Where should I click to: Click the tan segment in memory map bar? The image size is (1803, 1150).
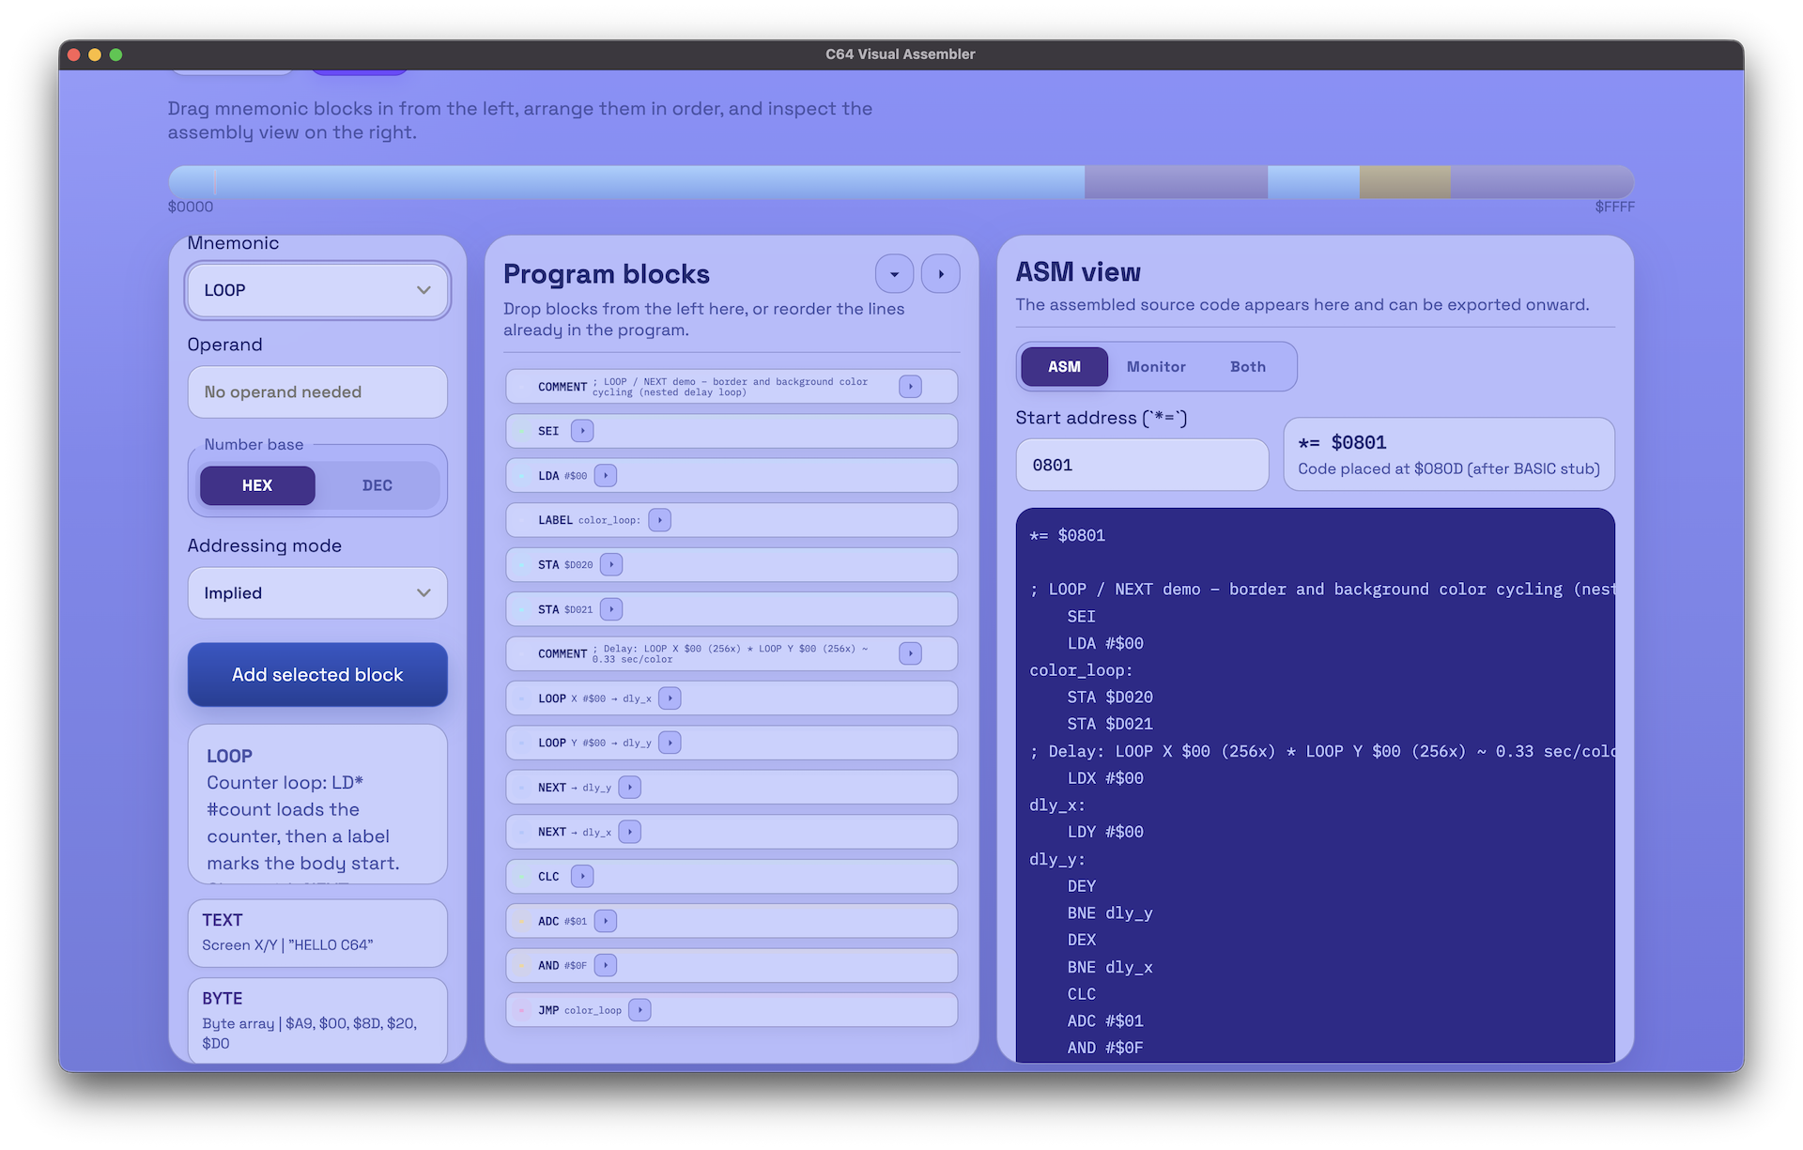pos(1404,182)
